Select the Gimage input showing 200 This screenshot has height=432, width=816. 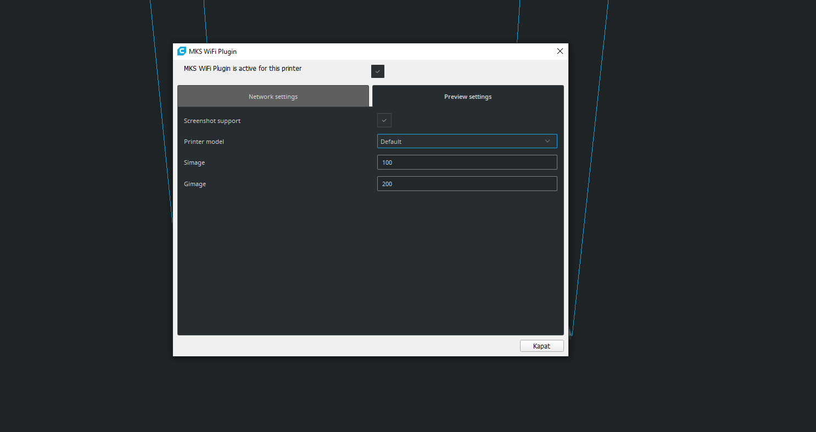467,183
